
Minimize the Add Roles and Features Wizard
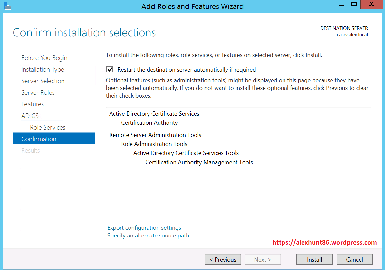click(341, 5)
